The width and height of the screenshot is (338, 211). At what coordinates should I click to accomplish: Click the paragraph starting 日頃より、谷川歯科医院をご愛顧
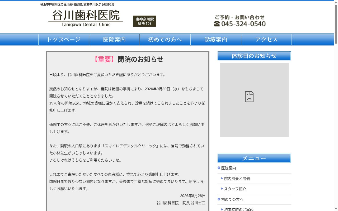point(108,75)
